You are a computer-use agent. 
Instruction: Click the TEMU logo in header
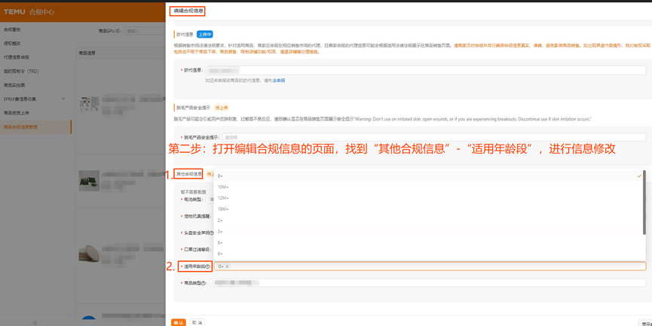click(x=14, y=12)
